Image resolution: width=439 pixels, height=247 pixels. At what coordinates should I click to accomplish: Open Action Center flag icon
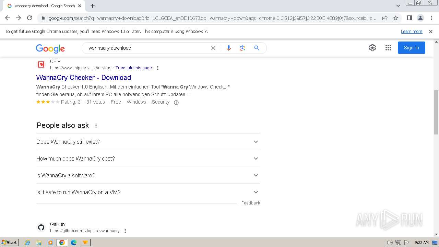click(406, 243)
